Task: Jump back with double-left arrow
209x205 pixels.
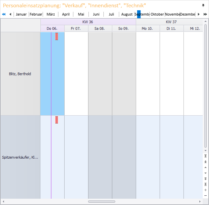Action: point(4,14)
